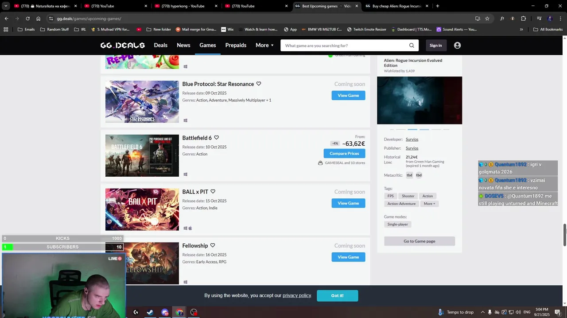Open Battlefield 6 thumbnail image
567x318 pixels.
[142, 155]
